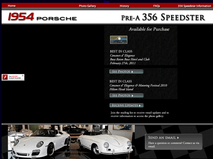This screenshot has width=213, height=159.
Task: Open the History page
Action: [x=124, y=6]
